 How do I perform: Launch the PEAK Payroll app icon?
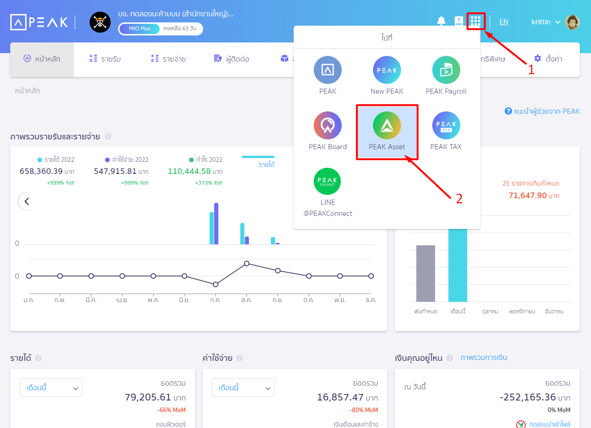pos(446,70)
